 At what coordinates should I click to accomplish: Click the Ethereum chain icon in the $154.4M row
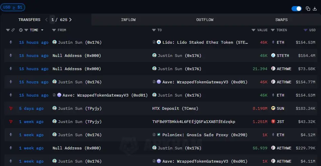click(x=10, y=56)
